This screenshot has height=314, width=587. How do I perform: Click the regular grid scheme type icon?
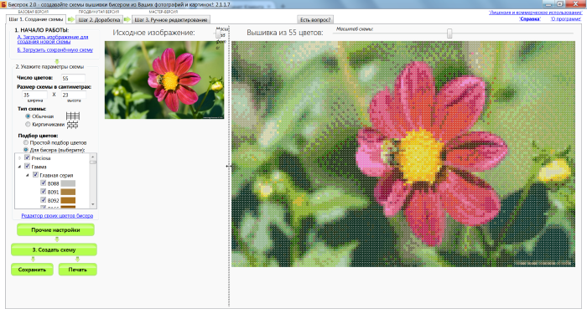tap(73, 116)
